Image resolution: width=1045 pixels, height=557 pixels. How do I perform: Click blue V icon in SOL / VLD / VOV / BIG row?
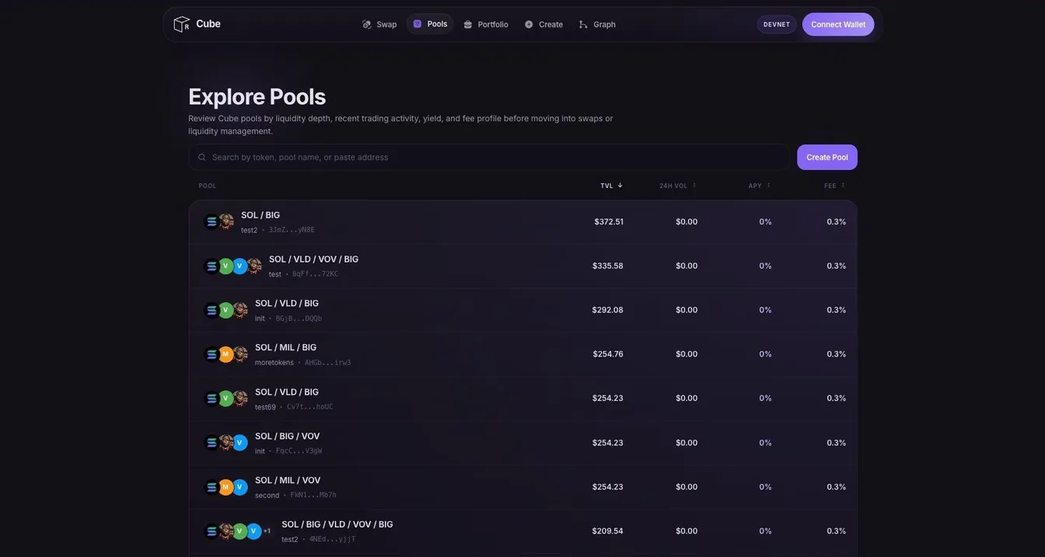point(239,266)
